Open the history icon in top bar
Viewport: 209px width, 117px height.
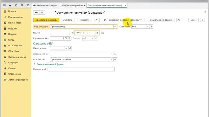click(x=16, y=5)
